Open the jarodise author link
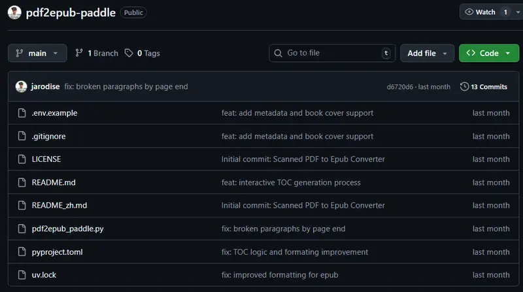 pos(45,87)
